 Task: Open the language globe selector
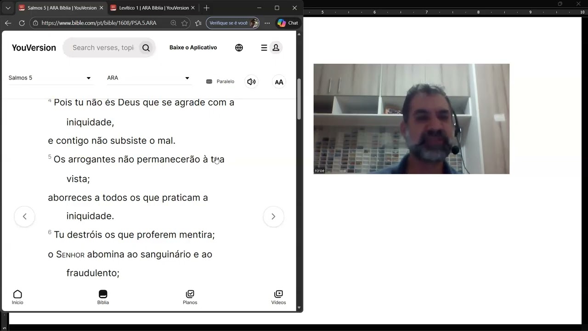(239, 48)
